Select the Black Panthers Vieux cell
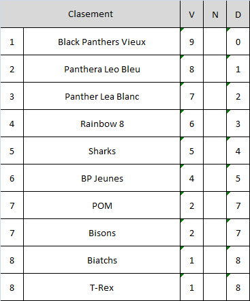The width and height of the screenshot is (250, 301). 101,42
